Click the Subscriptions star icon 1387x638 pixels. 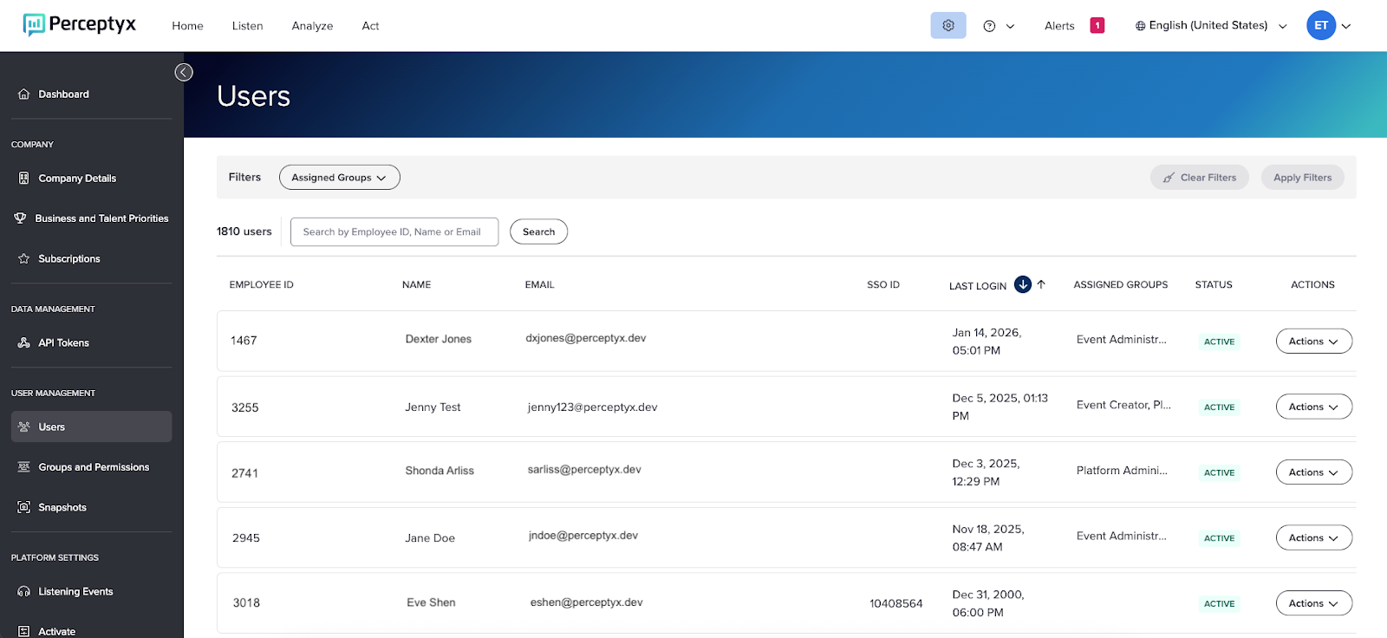tap(23, 259)
